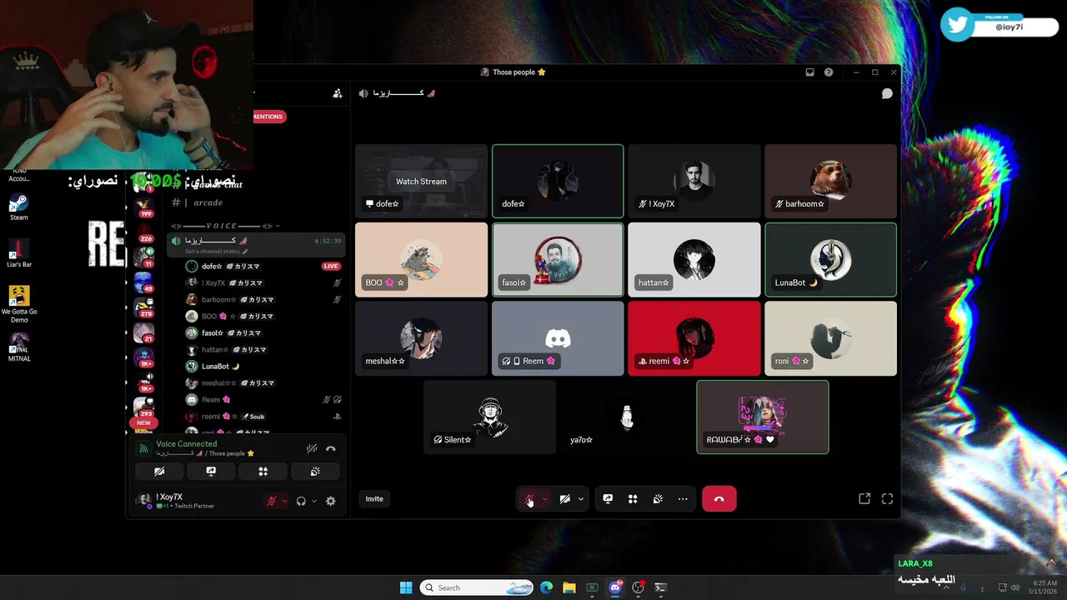Select roni's participant tile
This screenshot has width=1067, height=600.
pyautogui.click(x=831, y=338)
